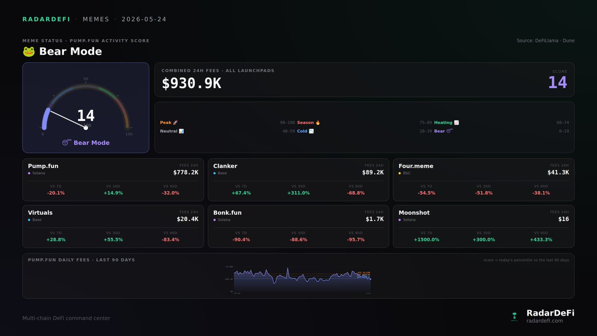597x336 pixels.
Task: Click Clanker's fees value $89.2K
Action: click(373, 172)
